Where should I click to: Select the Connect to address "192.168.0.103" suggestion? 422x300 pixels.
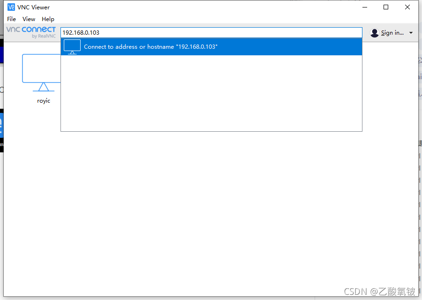point(211,47)
